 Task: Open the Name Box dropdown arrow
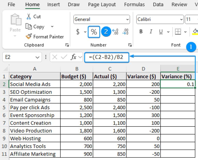(37, 57)
